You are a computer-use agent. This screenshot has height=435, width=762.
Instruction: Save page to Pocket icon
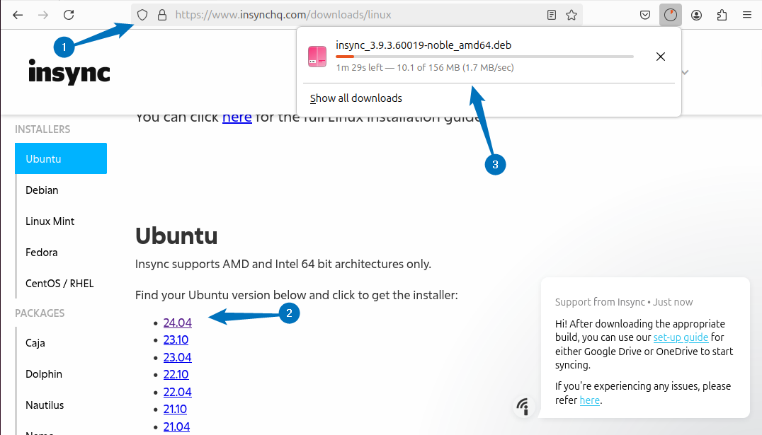click(644, 14)
